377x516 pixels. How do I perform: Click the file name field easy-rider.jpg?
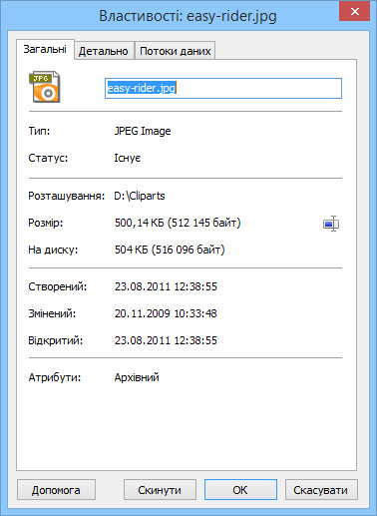[223, 88]
